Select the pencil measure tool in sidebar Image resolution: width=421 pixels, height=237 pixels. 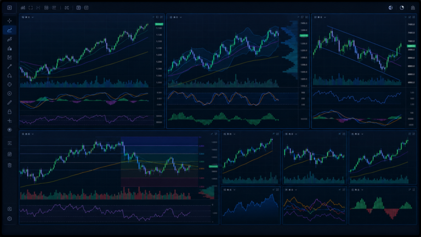pyautogui.click(x=10, y=103)
